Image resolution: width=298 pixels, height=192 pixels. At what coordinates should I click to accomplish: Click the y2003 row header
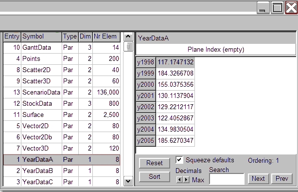coord(146,118)
